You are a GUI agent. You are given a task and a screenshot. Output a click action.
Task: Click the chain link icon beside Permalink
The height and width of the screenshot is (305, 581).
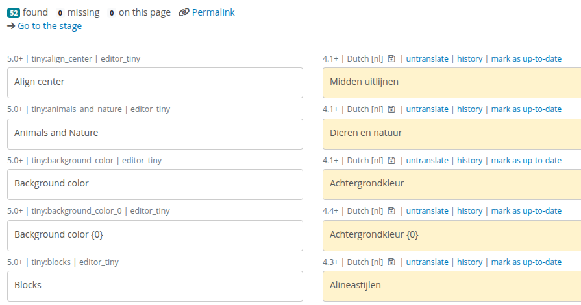pyautogui.click(x=184, y=12)
